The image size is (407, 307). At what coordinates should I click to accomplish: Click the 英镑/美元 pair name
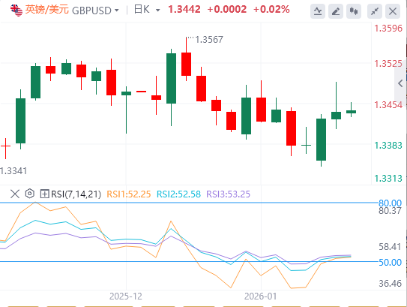pos(47,10)
